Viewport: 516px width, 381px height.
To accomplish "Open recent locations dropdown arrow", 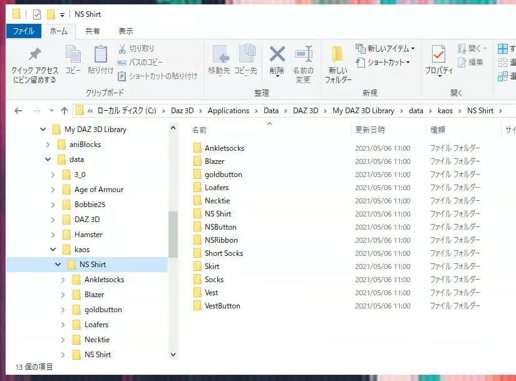I will click(x=51, y=111).
